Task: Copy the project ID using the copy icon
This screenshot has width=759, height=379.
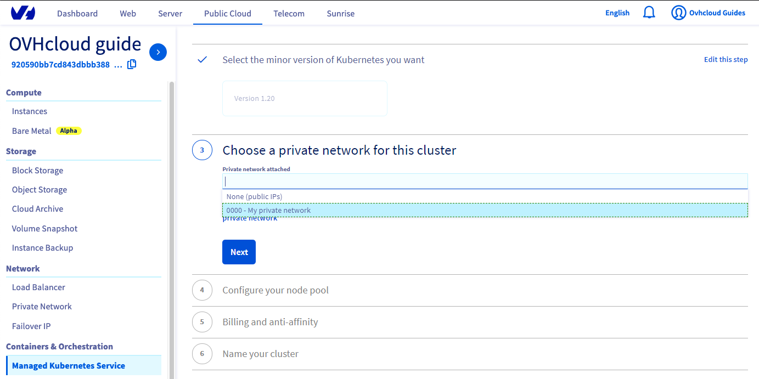Action: point(132,64)
